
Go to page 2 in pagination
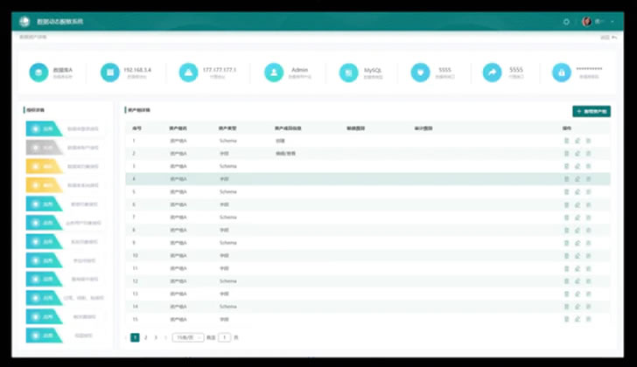tap(145, 336)
